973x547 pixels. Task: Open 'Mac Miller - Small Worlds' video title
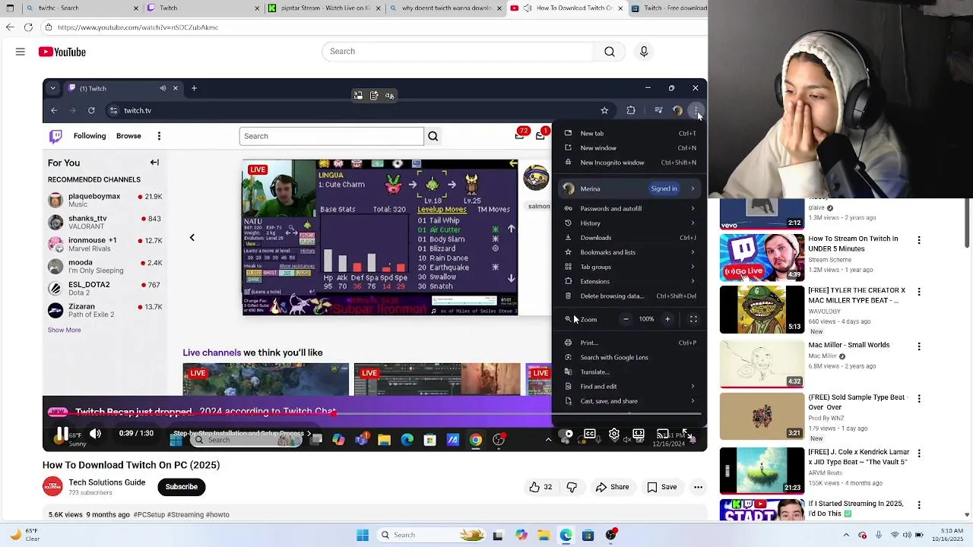pyautogui.click(x=848, y=345)
